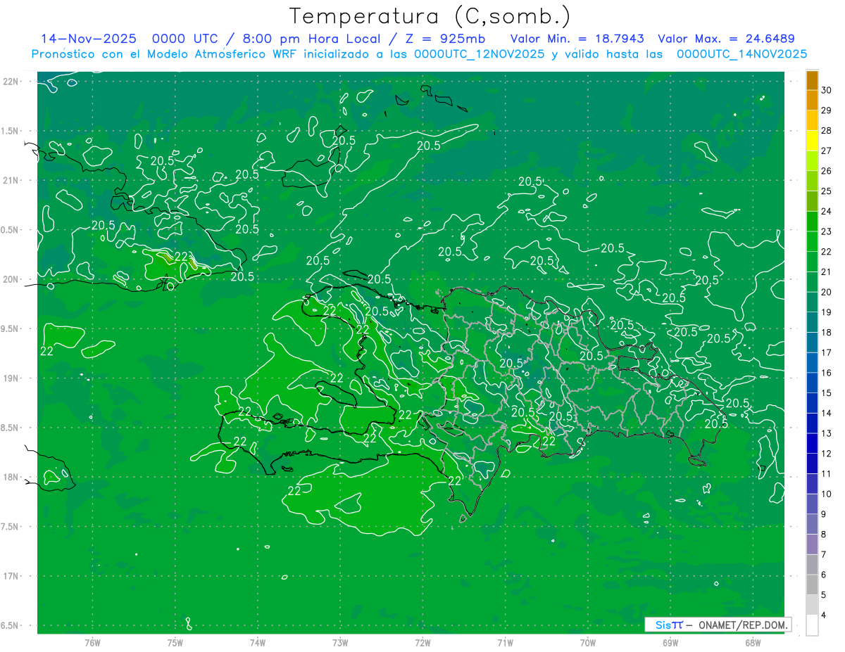Click color scale value '21'
The image size is (845, 652).
tap(826, 272)
